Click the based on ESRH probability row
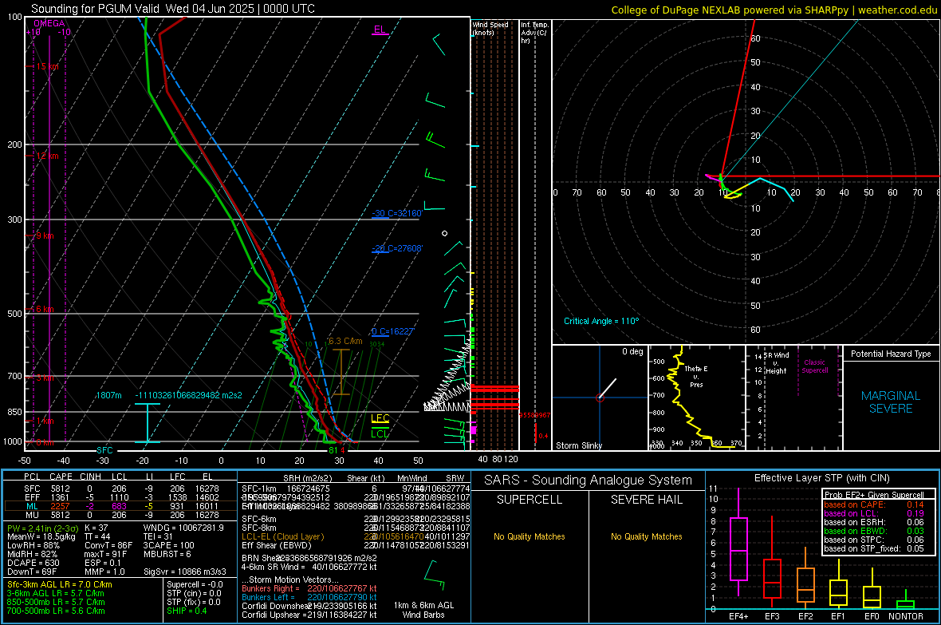 click(874, 522)
